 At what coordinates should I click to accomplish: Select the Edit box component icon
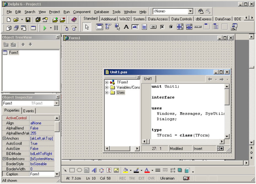point(135,27)
